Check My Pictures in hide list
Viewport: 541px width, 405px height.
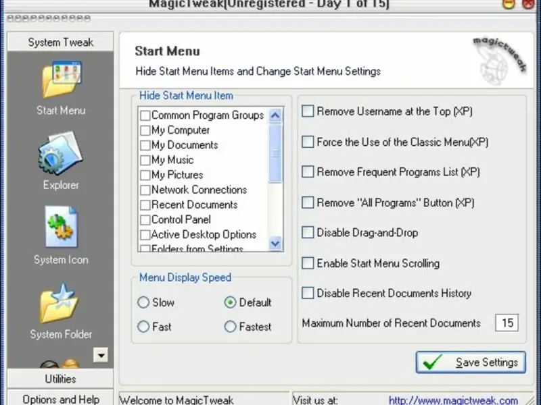[145, 175]
